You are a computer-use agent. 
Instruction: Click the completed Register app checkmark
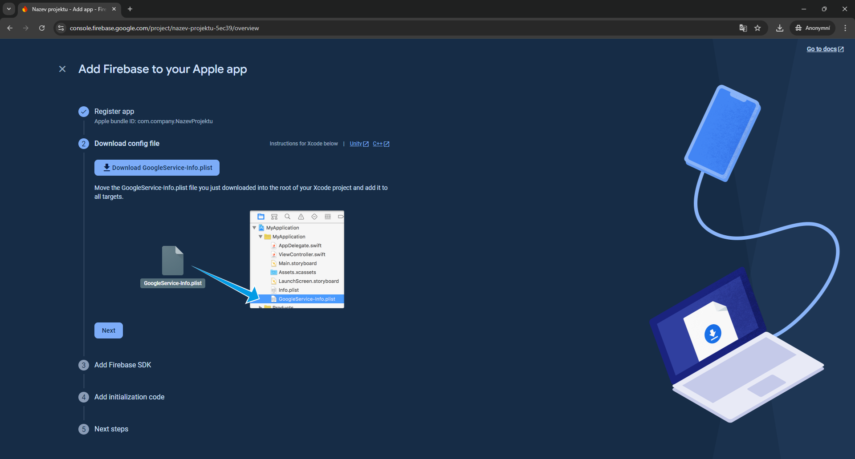point(84,112)
